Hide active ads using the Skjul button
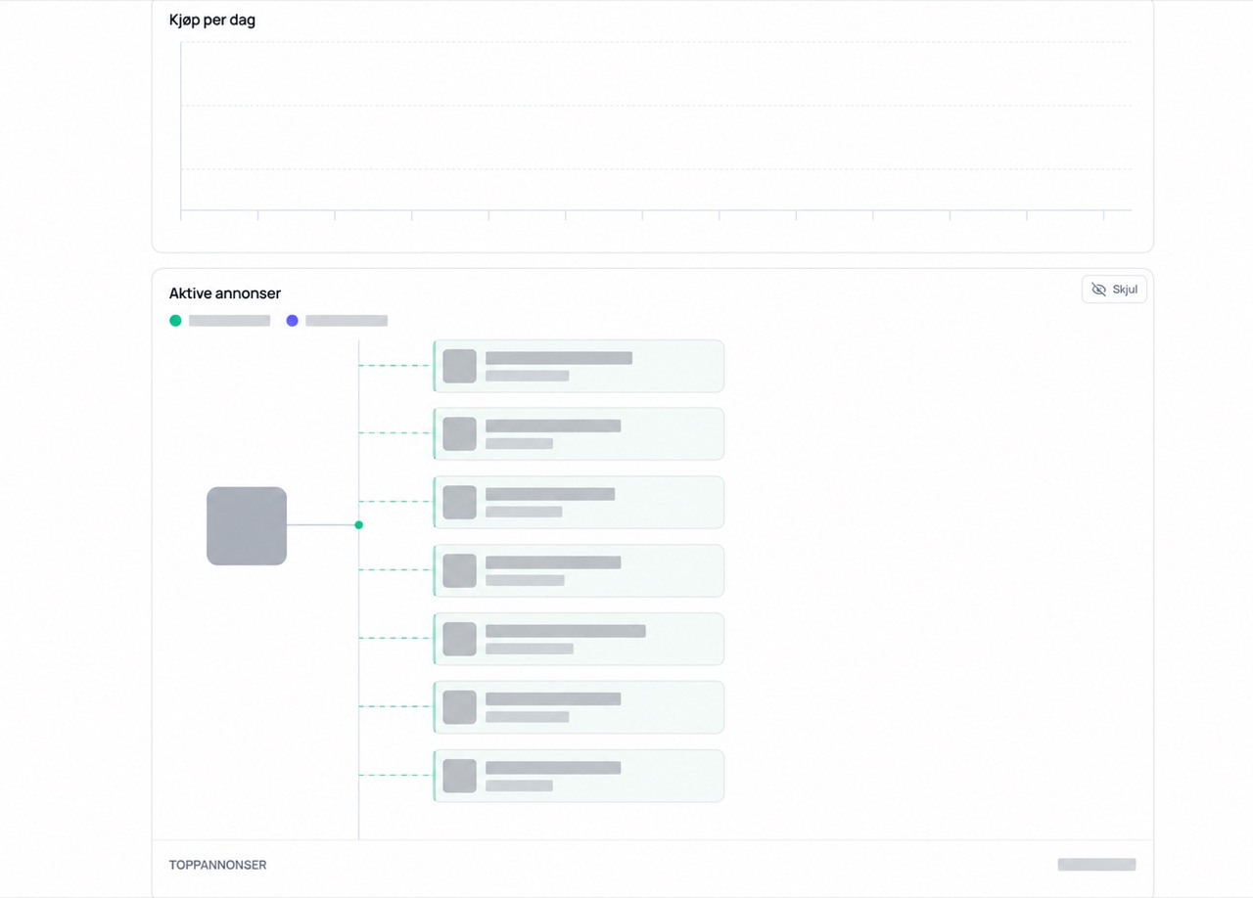1253x898 pixels. point(1114,290)
